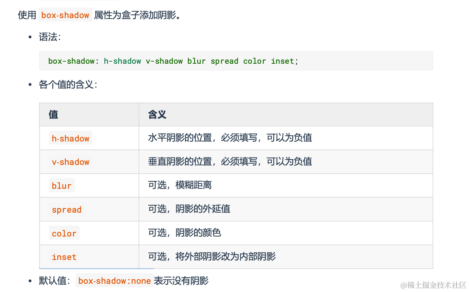
Task: Click the spread code tag in table
Action: (x=66, y=210)
